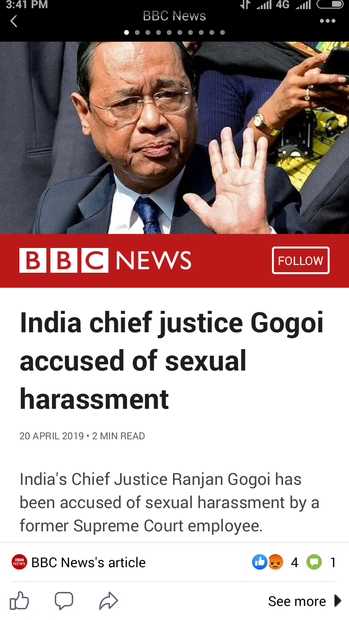Tap the article header photo
The image size is (349, 620).
(174, 138)
